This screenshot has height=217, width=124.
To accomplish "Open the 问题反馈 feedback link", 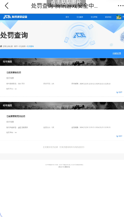I will tap(117, 53).
